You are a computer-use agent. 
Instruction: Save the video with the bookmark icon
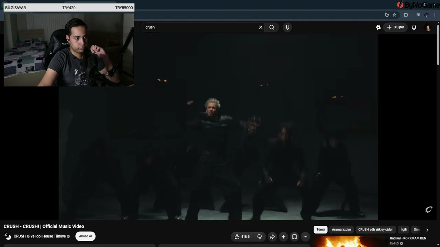pos(294,237)
